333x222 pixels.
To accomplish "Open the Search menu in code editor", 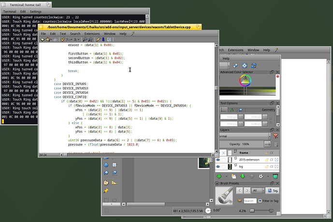I will click(75, 33).
